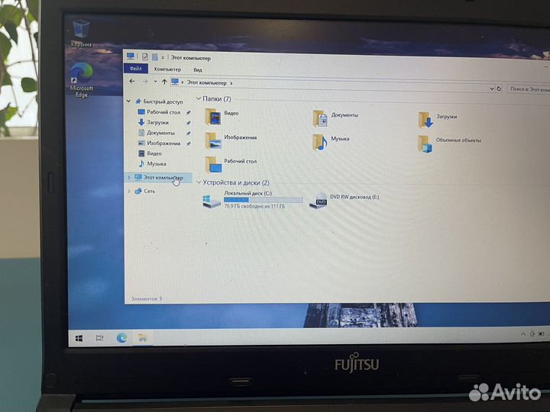Screen dimensions: 550x412
Task: Open the recent locations dropdown arrow
Action: (155, 82)
